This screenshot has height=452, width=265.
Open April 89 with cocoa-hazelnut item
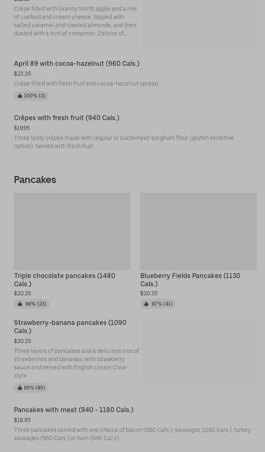[x=77, y=63]
